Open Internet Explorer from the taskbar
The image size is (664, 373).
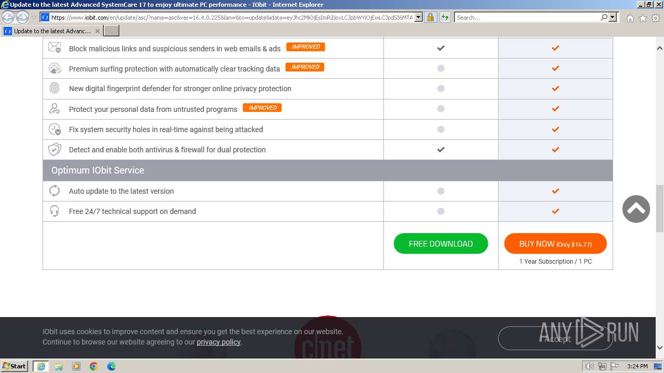[x=40, y=366]
